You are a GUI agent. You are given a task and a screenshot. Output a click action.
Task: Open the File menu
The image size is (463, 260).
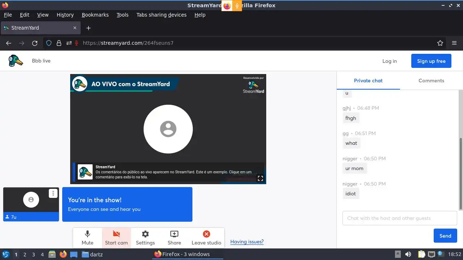tap(8, 15)
